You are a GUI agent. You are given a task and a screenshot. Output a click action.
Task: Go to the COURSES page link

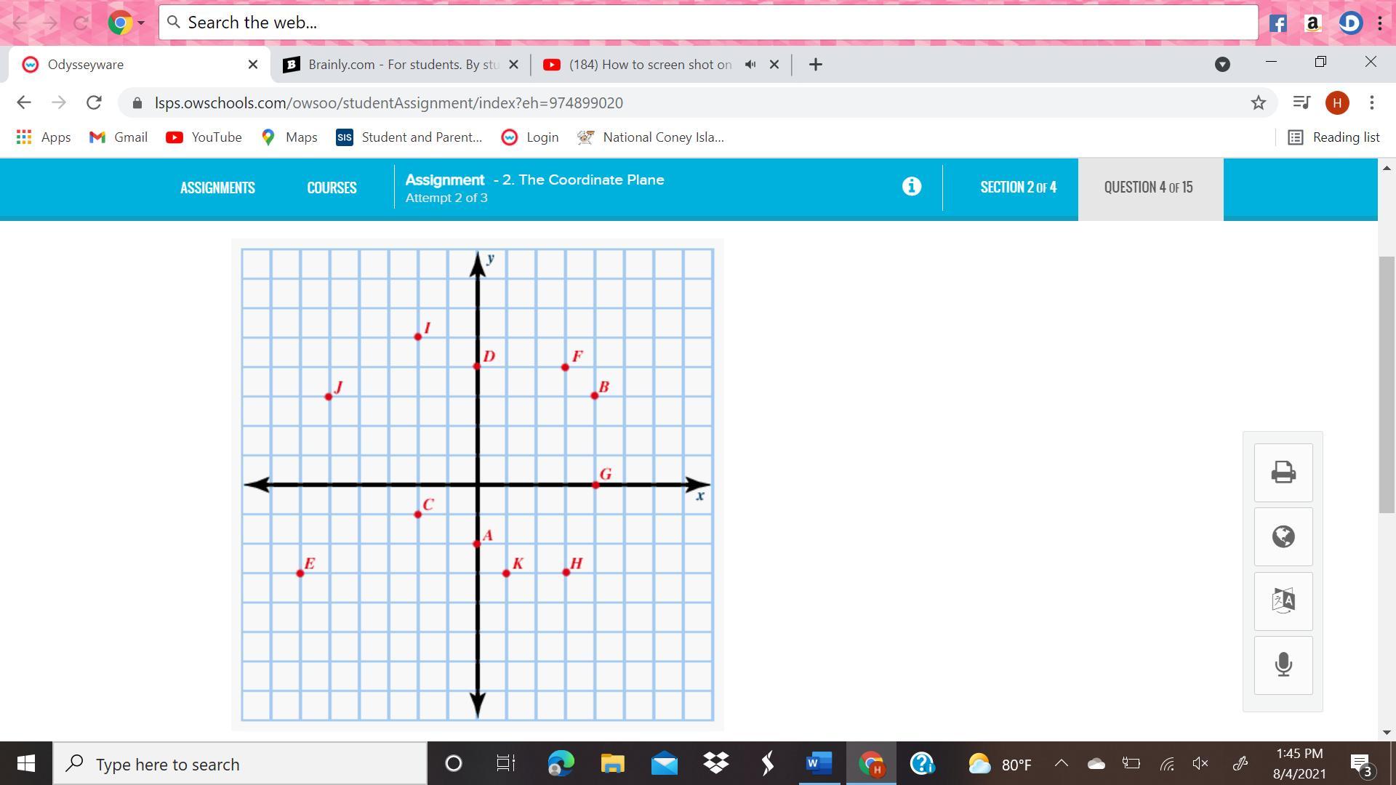pos(332,188)
